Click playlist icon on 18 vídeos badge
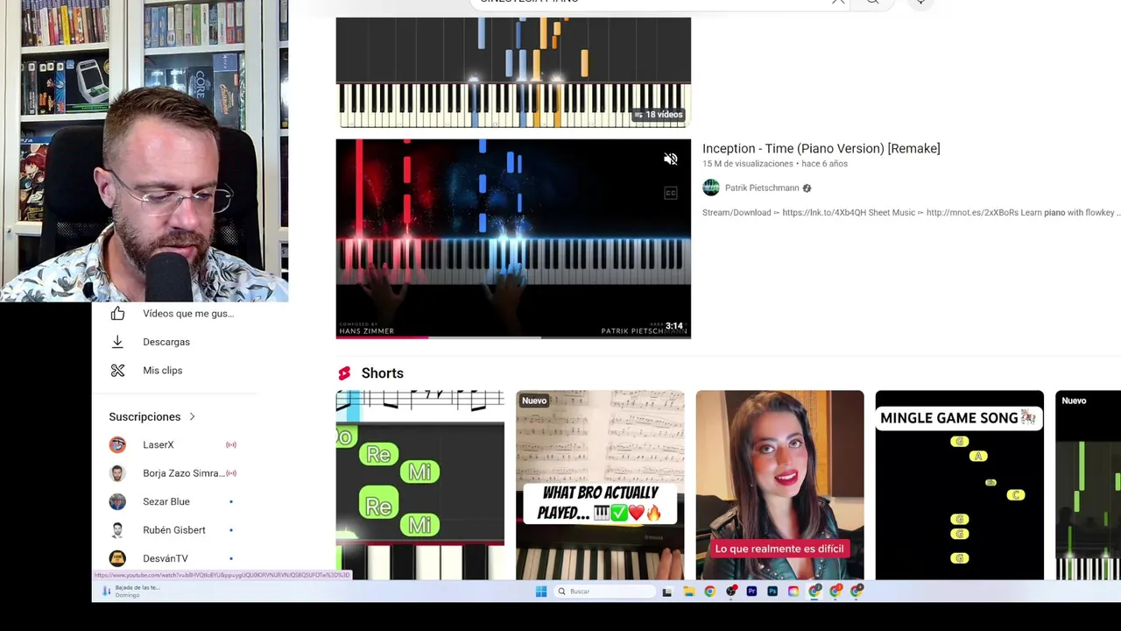This screenshot has width=1121, height=631. click(x=638, y=115)
